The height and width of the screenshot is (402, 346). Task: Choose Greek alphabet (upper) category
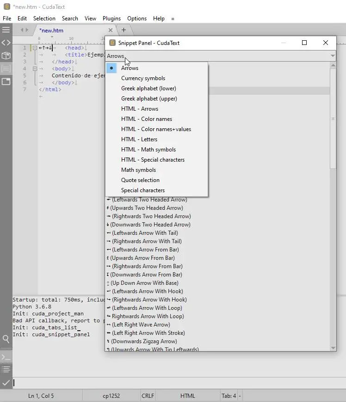pos(157,99)
